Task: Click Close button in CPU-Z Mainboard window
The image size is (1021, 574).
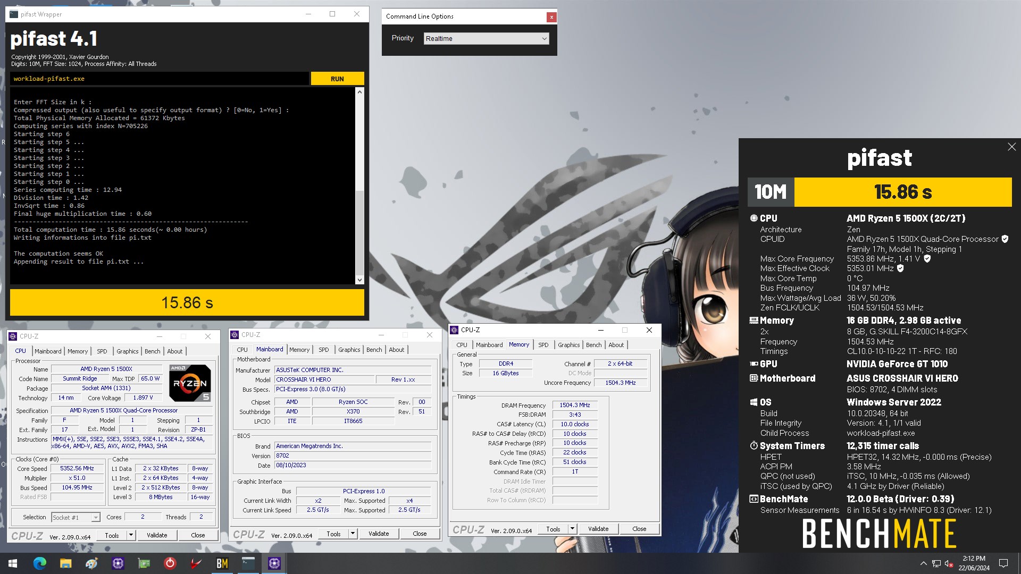Action: (x=420, y=534)
